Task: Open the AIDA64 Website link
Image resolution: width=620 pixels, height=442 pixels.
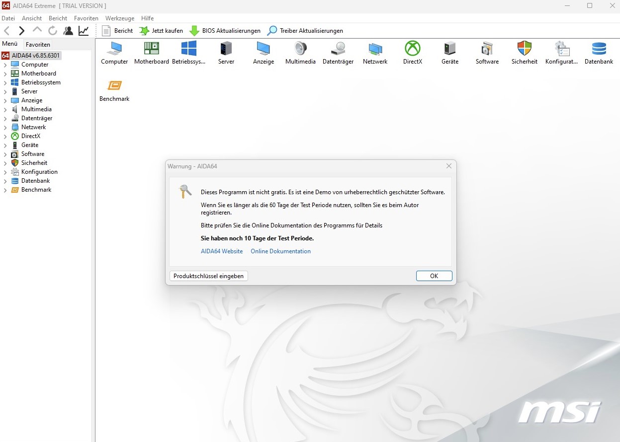Action: (x=222, y=251)
